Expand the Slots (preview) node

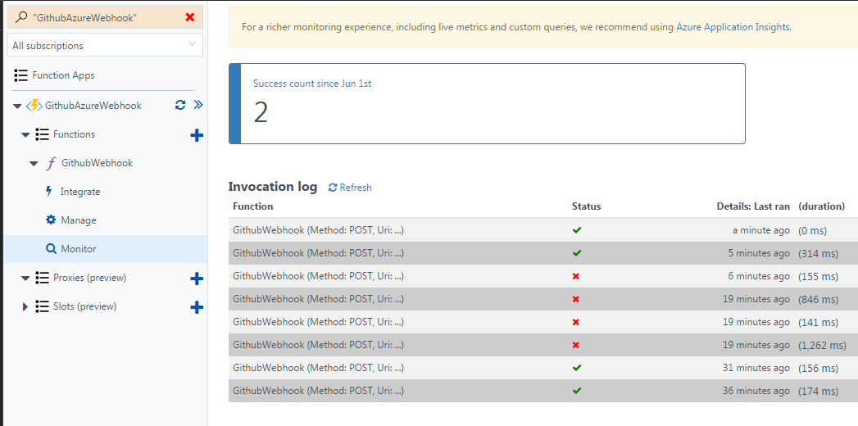(25, 306)
